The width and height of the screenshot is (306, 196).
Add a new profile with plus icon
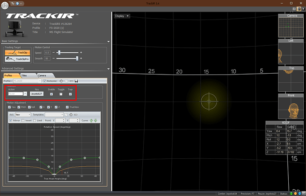(x=60, y=81)
